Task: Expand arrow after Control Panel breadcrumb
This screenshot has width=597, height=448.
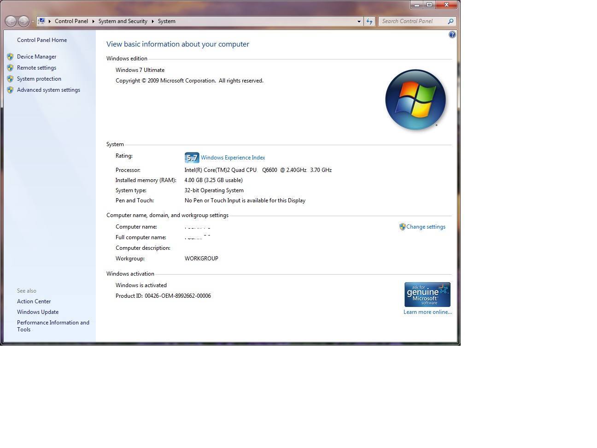Action: [x=93, y=21]
